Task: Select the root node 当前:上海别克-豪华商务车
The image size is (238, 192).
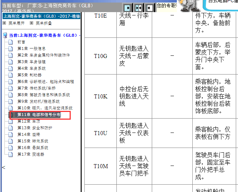Action: (45, 35)
